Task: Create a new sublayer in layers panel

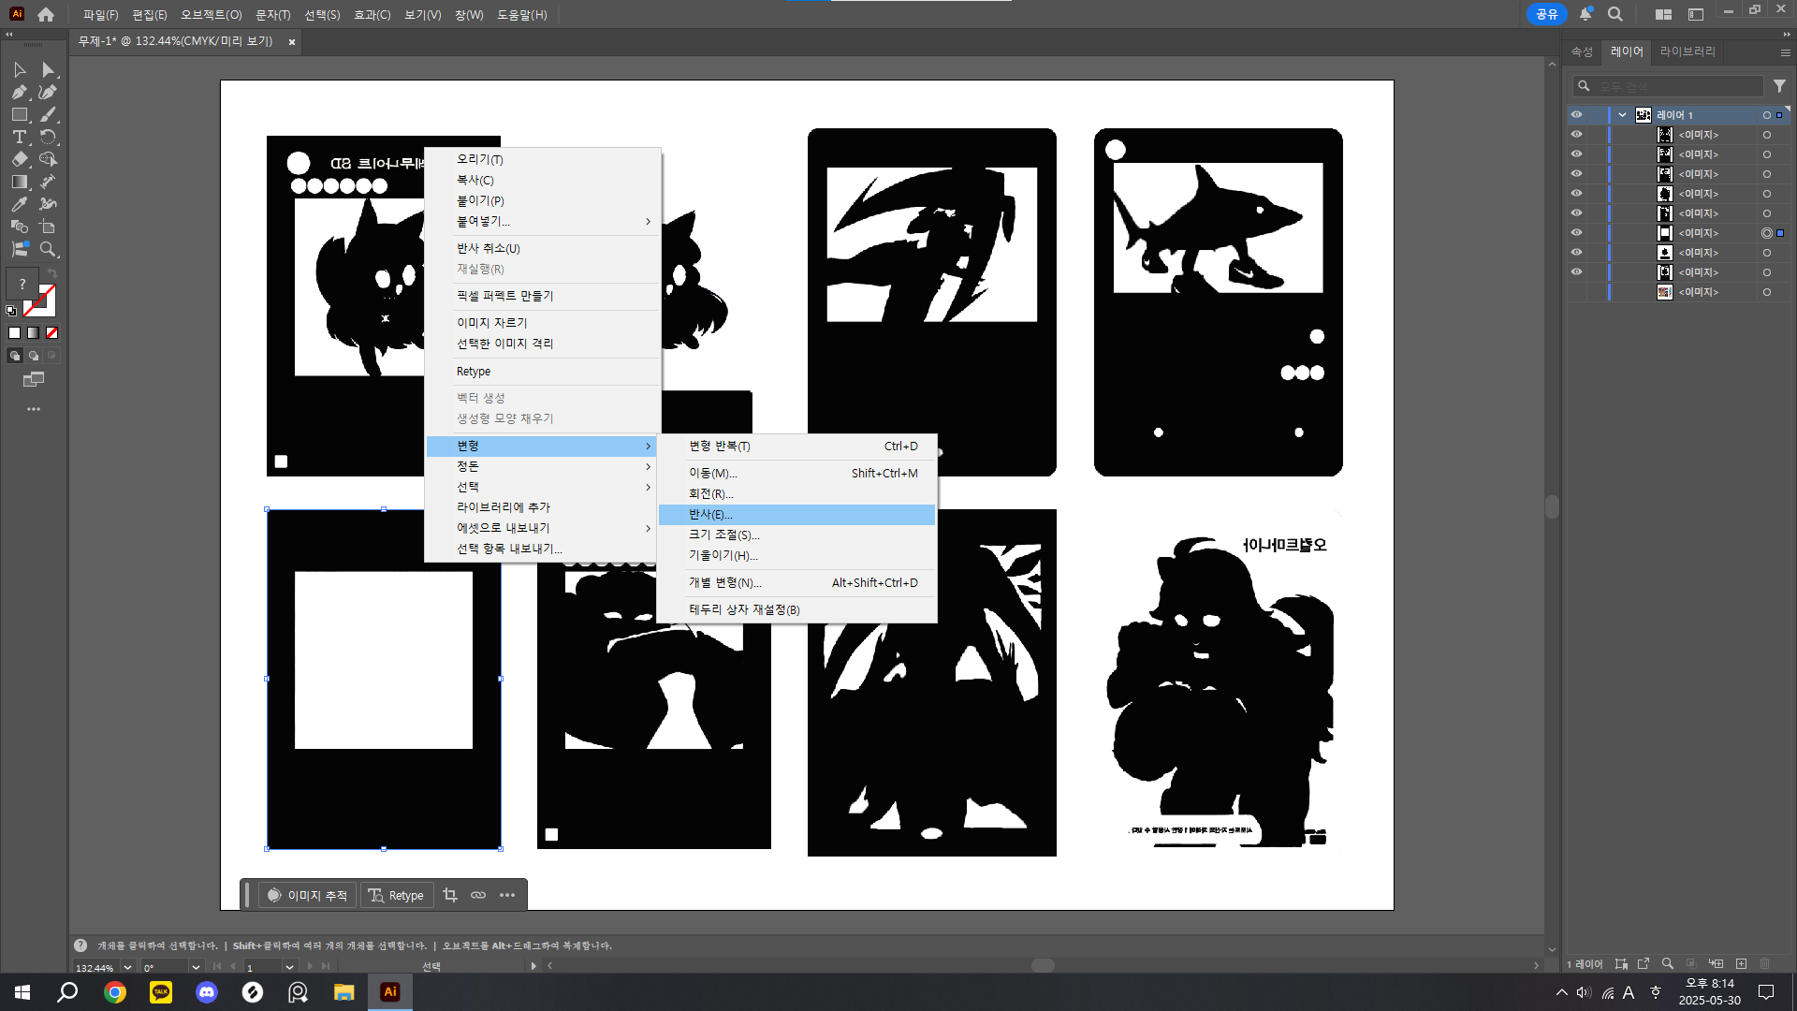Action: tap(1716, 964)
